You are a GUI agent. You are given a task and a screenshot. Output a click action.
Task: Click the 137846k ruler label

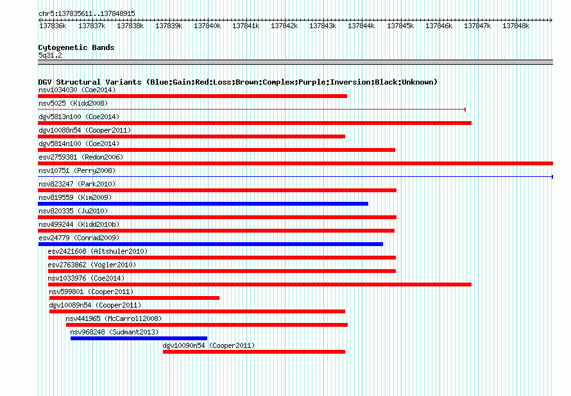click(439, 26)
